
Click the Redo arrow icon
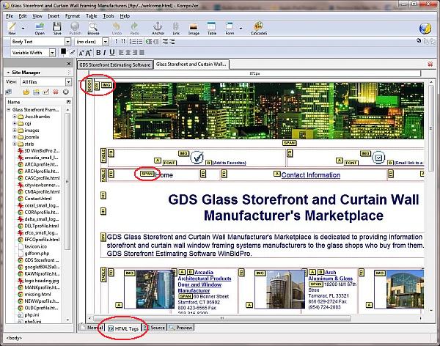click(x=134, y=29)
